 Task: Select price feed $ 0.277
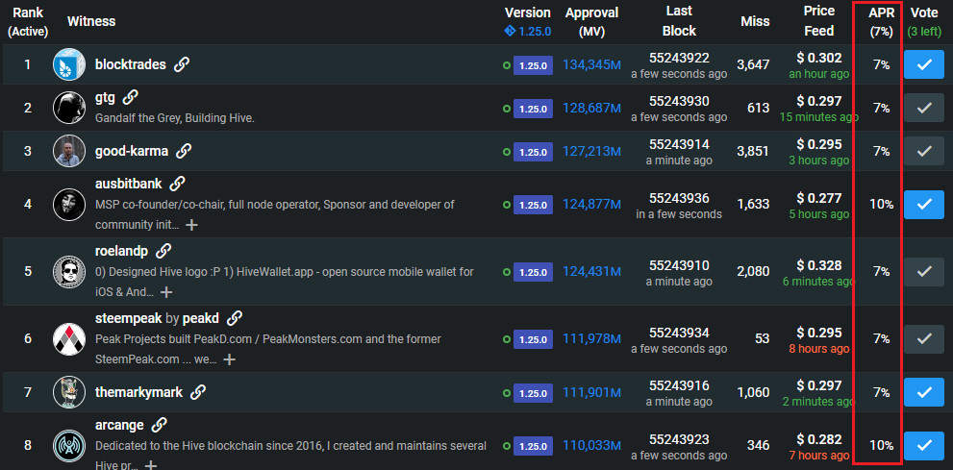click(819, 198)
